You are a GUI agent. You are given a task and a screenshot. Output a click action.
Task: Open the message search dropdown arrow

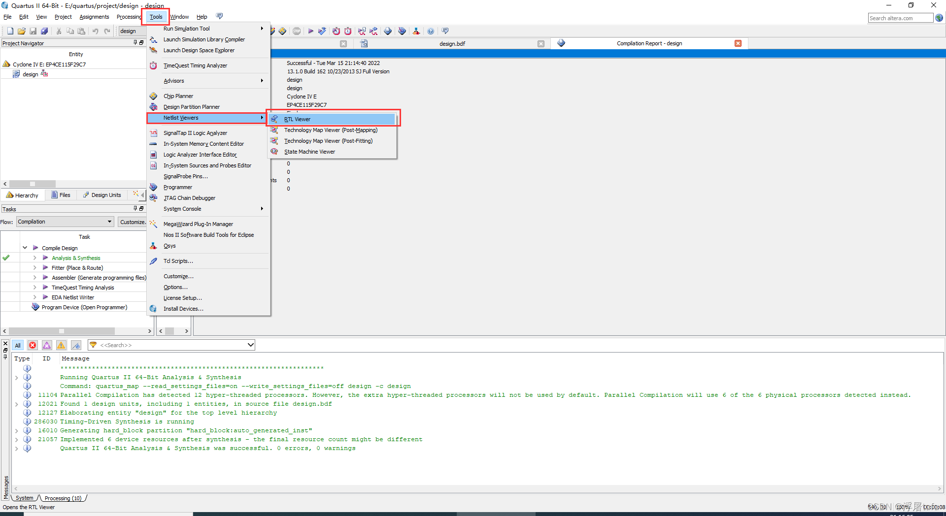point(250,345)
